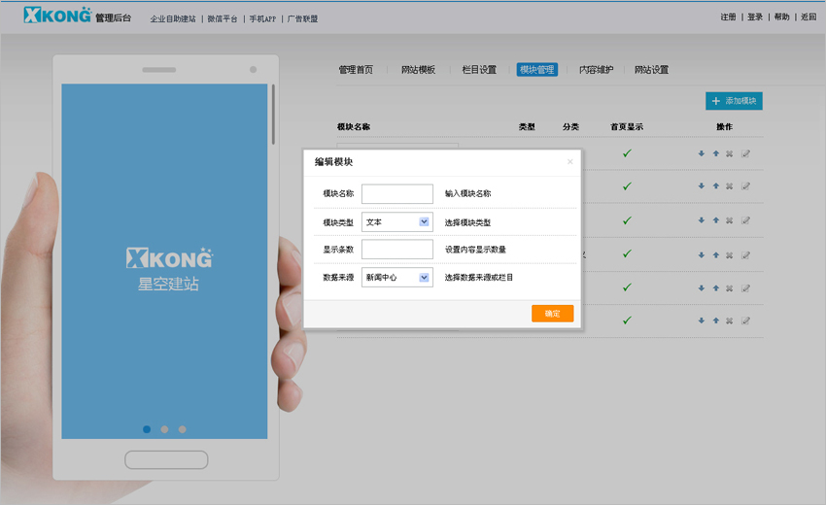Click the 帮助 link in the top bar

(x=781, y=17)
